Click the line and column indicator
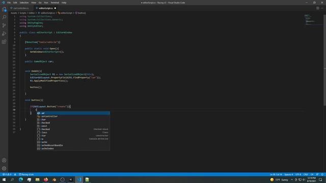The height and width of the screenshot is (183, 326). coord(276,174)
